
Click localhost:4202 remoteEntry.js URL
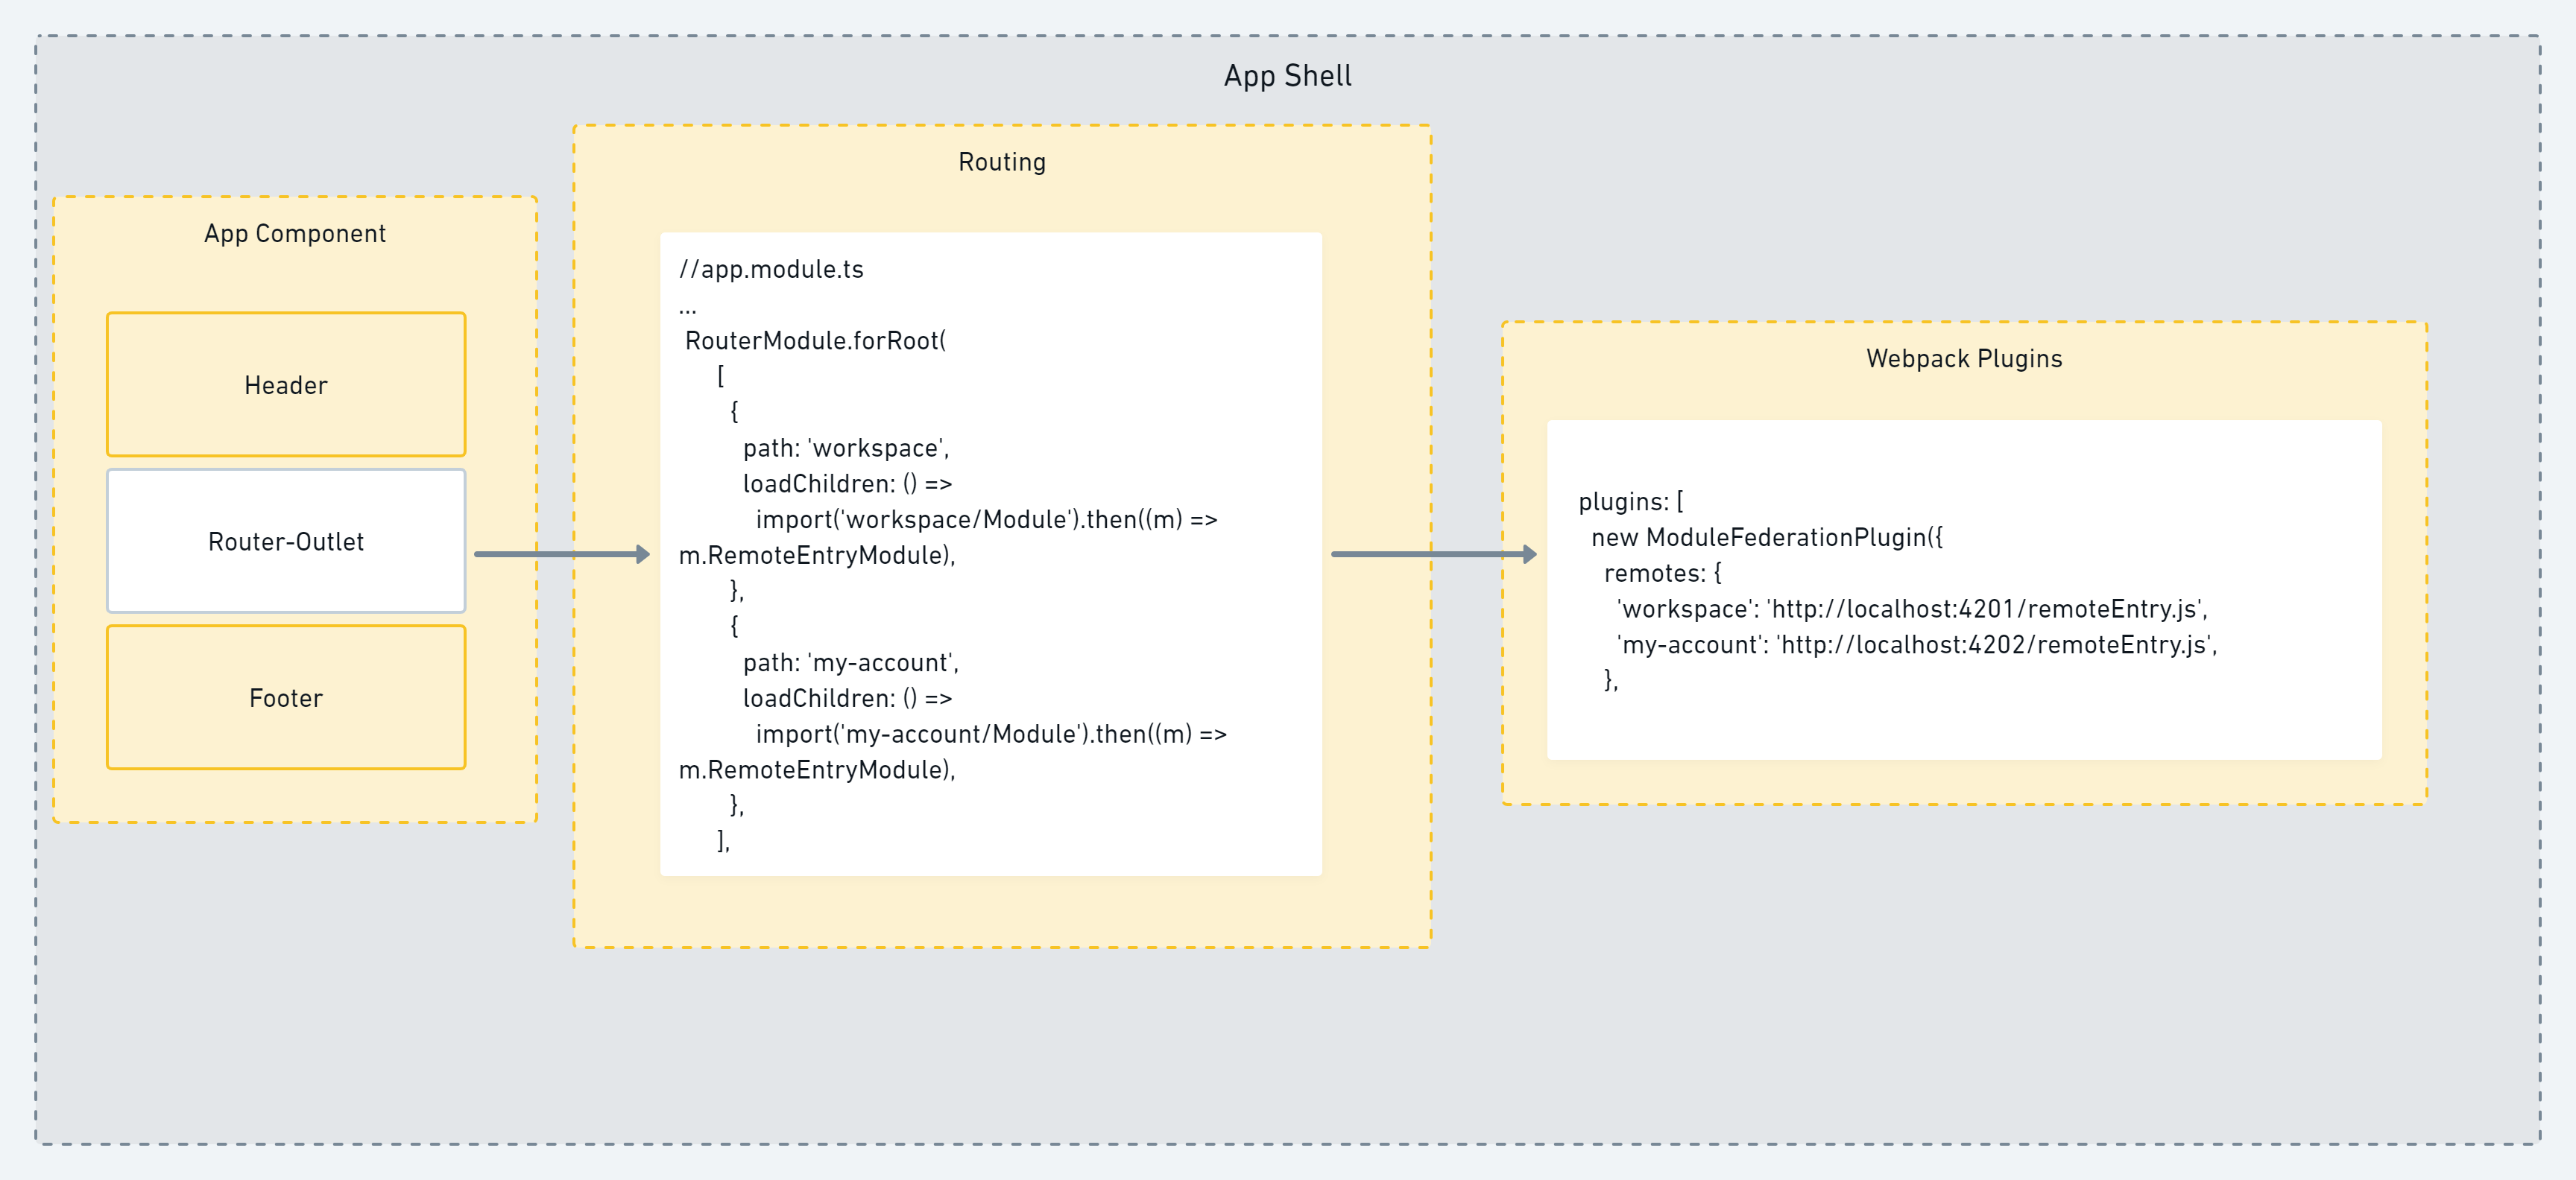(1995, 644)
